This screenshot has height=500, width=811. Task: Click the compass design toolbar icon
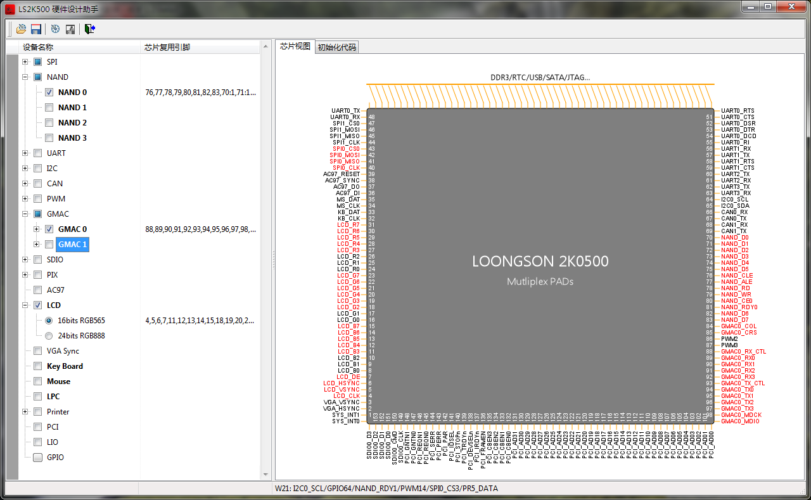(55, 29)
